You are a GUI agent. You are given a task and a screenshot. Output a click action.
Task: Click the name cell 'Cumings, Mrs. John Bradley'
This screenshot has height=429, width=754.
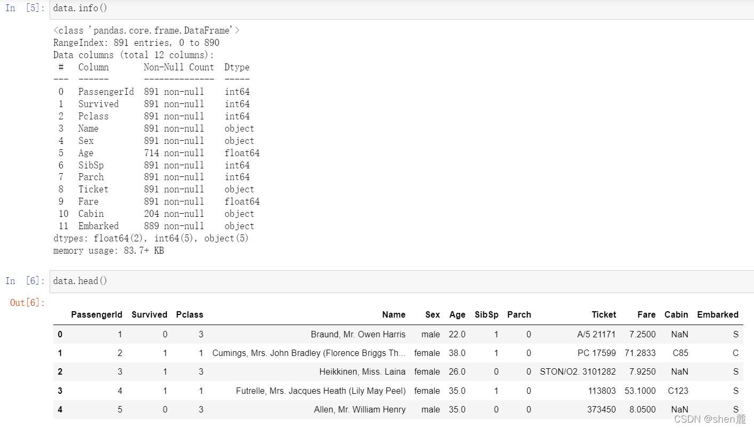coord(309,353)
